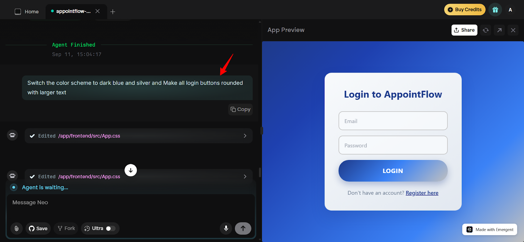The width and height of the screenshot is (524, 242).
Task: Share the app preview
Action: 464,30
